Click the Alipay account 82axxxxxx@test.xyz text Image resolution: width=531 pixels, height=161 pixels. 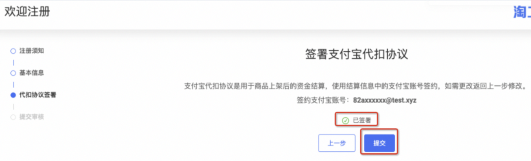tap(385, 100)
